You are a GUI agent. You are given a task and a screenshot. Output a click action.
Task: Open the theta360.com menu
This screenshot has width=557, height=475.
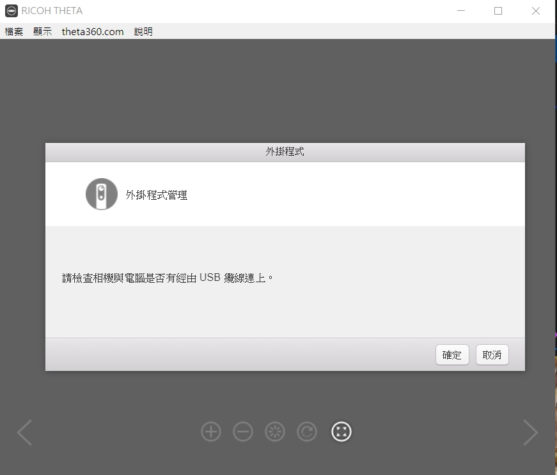pyautogui.click(x=93, y=31)
